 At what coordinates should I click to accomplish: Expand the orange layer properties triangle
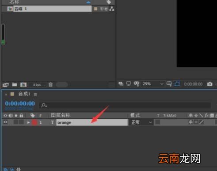click(28, 122)
